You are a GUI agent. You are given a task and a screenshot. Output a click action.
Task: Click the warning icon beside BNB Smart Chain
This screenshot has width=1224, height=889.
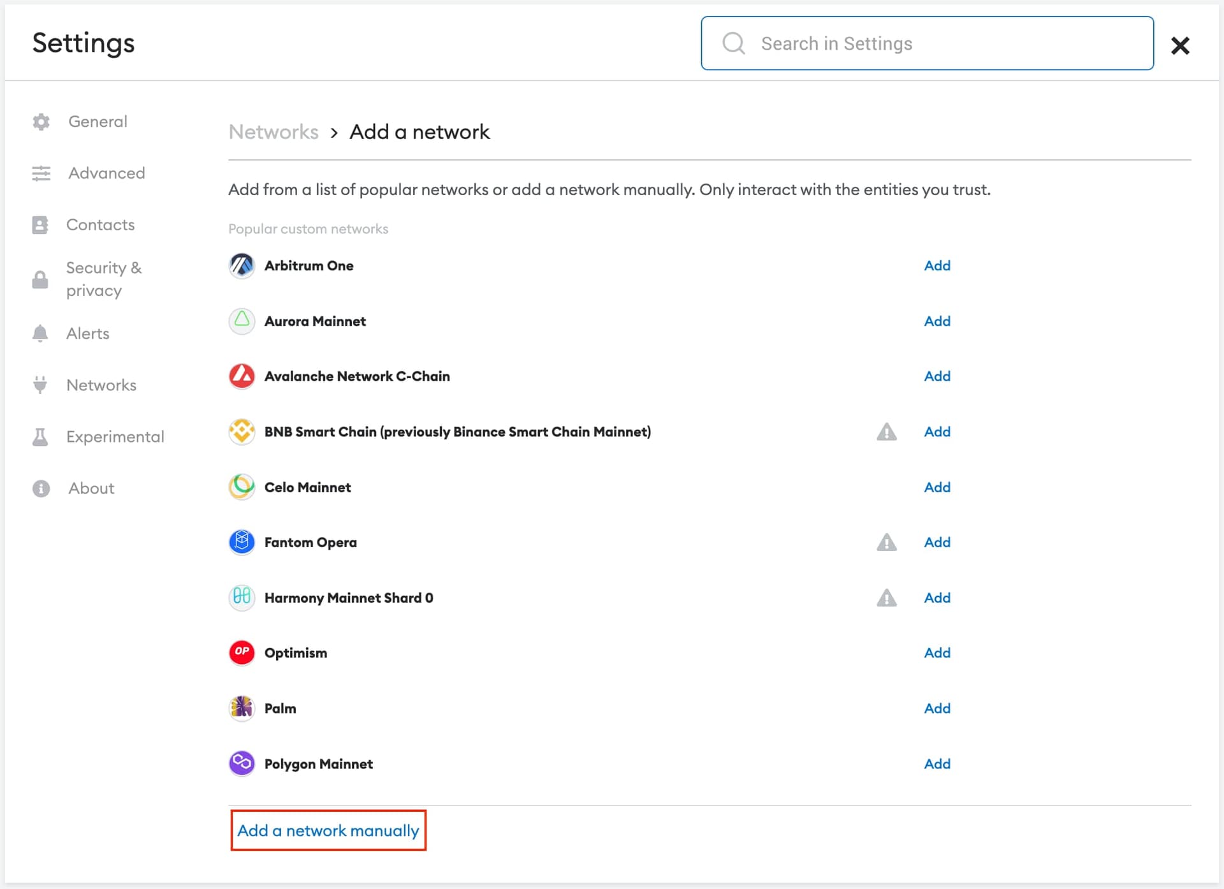[887, 432]
